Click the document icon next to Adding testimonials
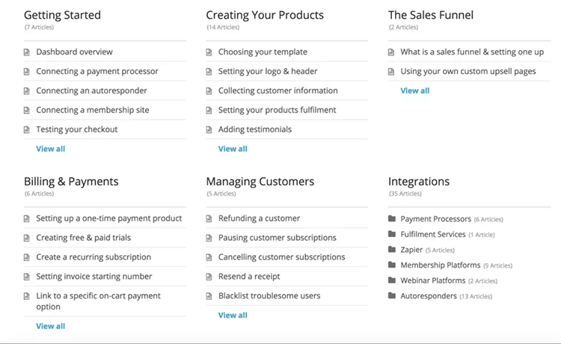 (x=209, y=129)
